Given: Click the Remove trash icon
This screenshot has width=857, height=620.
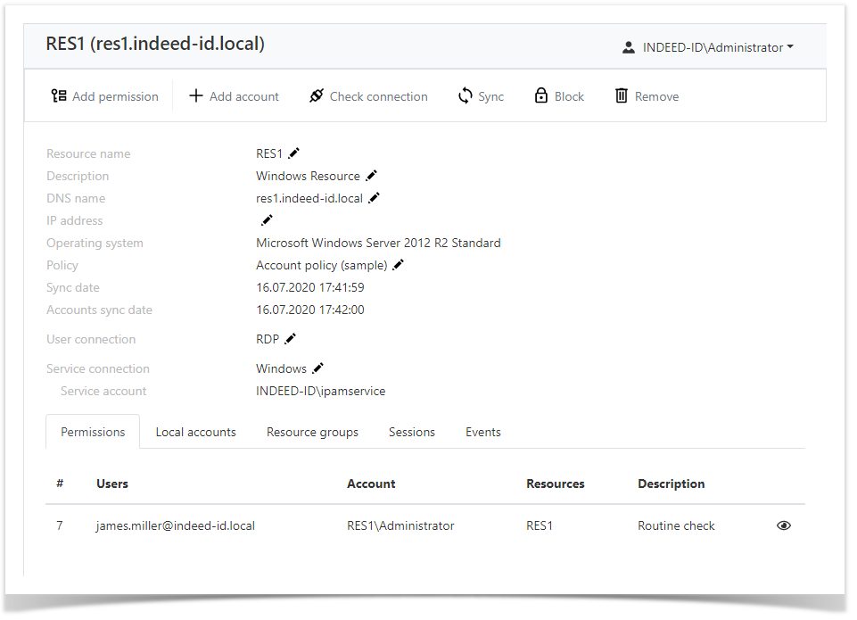Looking at the screenshot, I should click(622, 95).
